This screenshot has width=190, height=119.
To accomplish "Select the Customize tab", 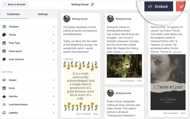I will (13, 14).
